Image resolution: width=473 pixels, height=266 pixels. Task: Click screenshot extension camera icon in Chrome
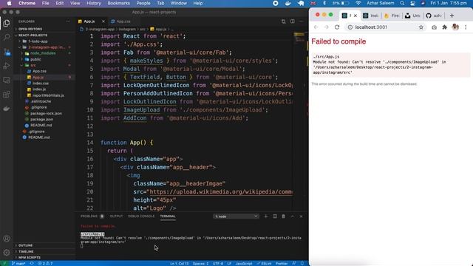[x=434, y=27]
